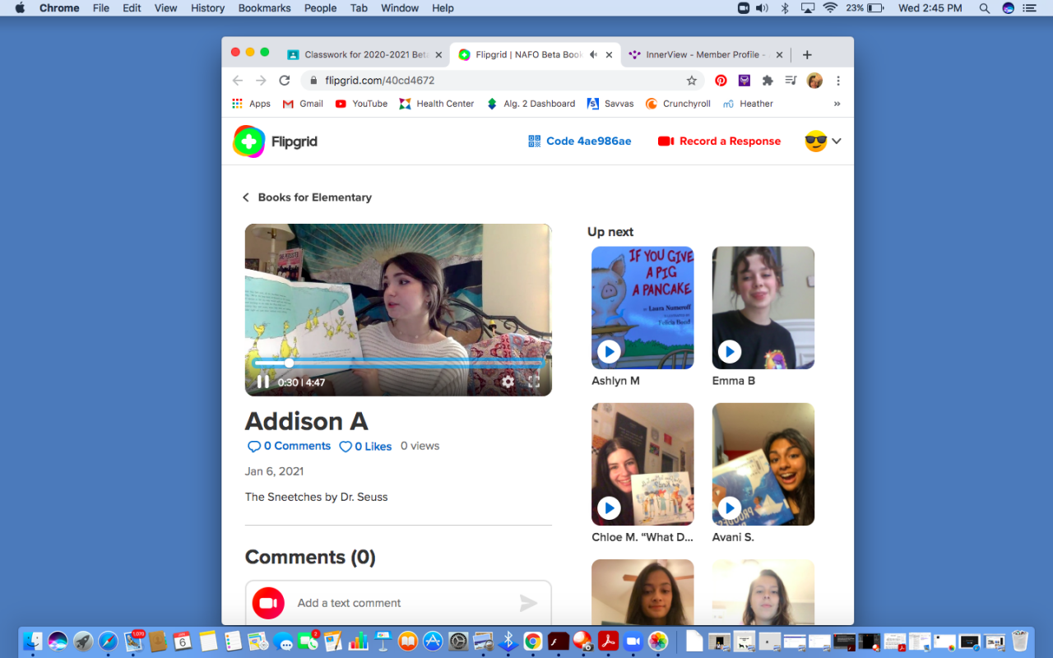Open the Alg. 2 Dashboard bookmark
The width and height of the screenshot is (1053, 658).
click(531, 104)
